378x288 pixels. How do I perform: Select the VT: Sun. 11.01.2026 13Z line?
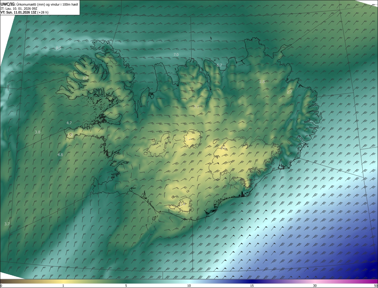24,13
